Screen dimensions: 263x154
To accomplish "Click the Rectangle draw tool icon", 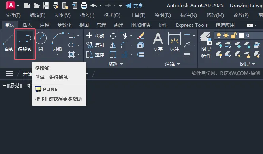I will point(71,36).
